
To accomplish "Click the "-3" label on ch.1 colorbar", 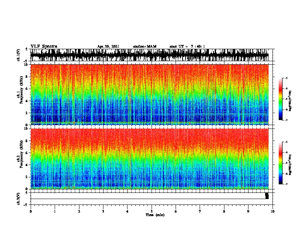I will point(286,78).
